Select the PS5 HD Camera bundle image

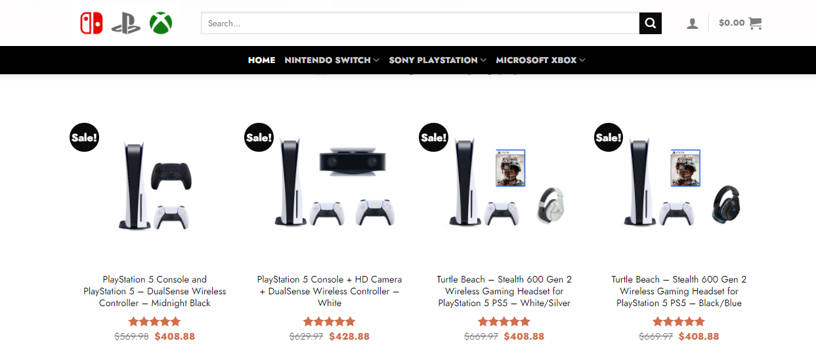coord(330,183)
